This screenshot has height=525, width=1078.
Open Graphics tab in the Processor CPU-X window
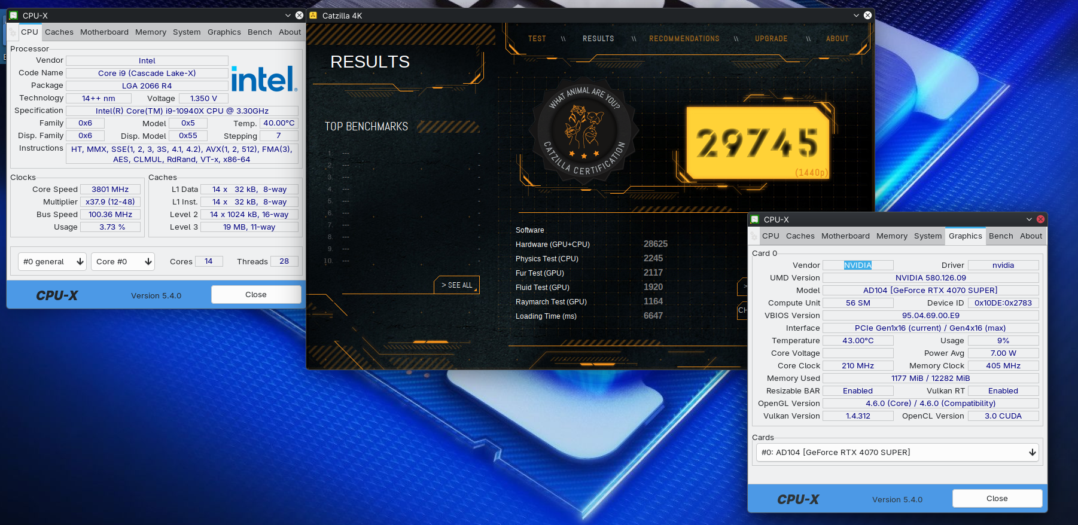point(224,32)
